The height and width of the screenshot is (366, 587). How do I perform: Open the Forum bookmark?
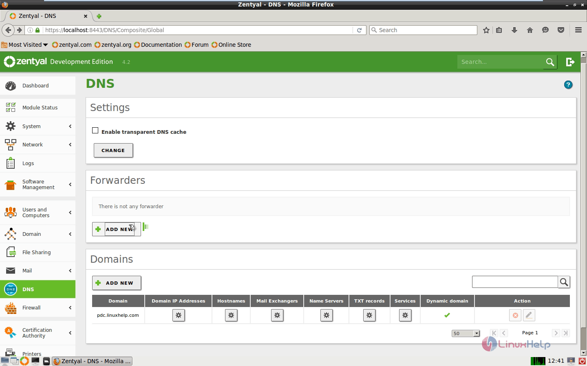pyautogui.click(x=196, y=45)
